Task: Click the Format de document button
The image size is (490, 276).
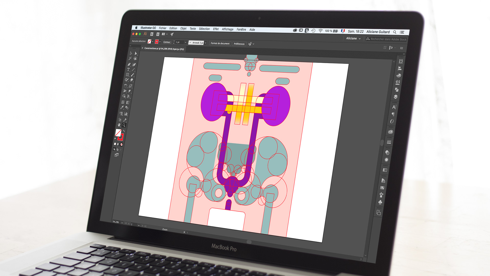Action: point(220,43)
